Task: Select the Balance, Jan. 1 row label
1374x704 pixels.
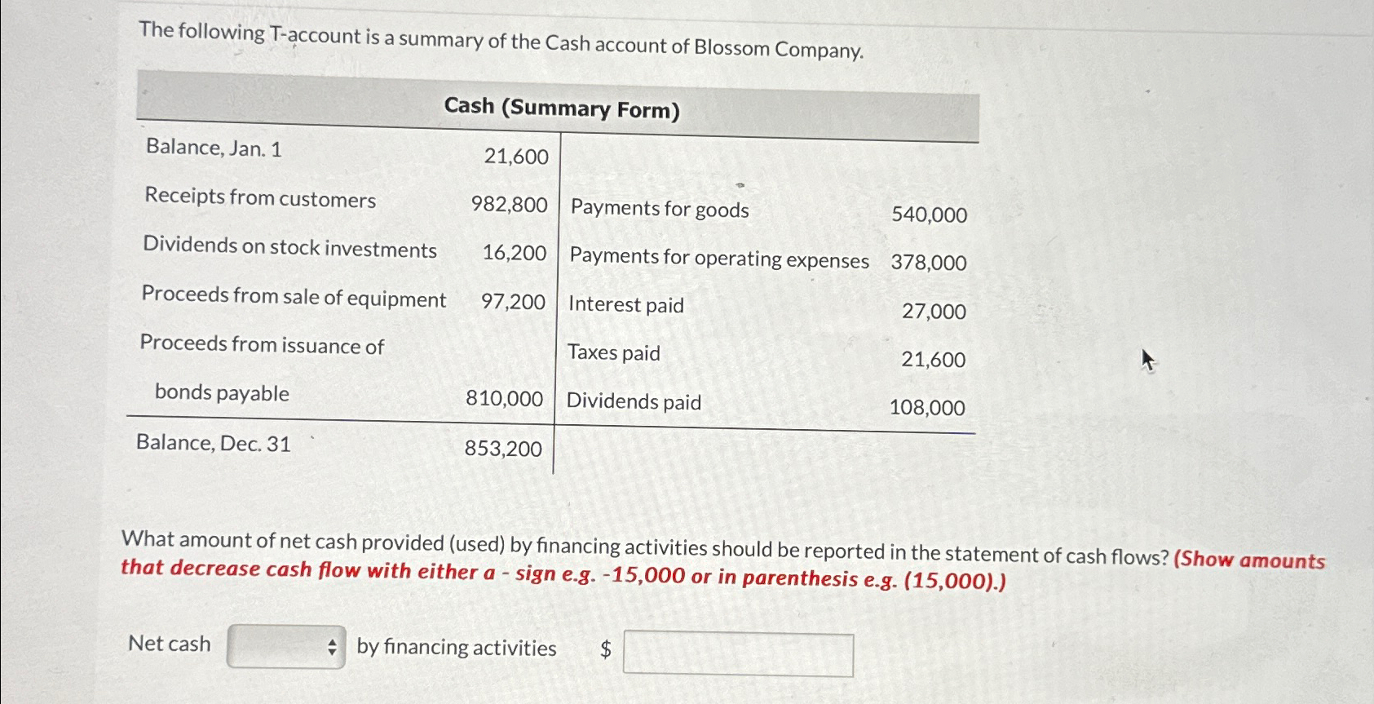Action: point(214,148)
